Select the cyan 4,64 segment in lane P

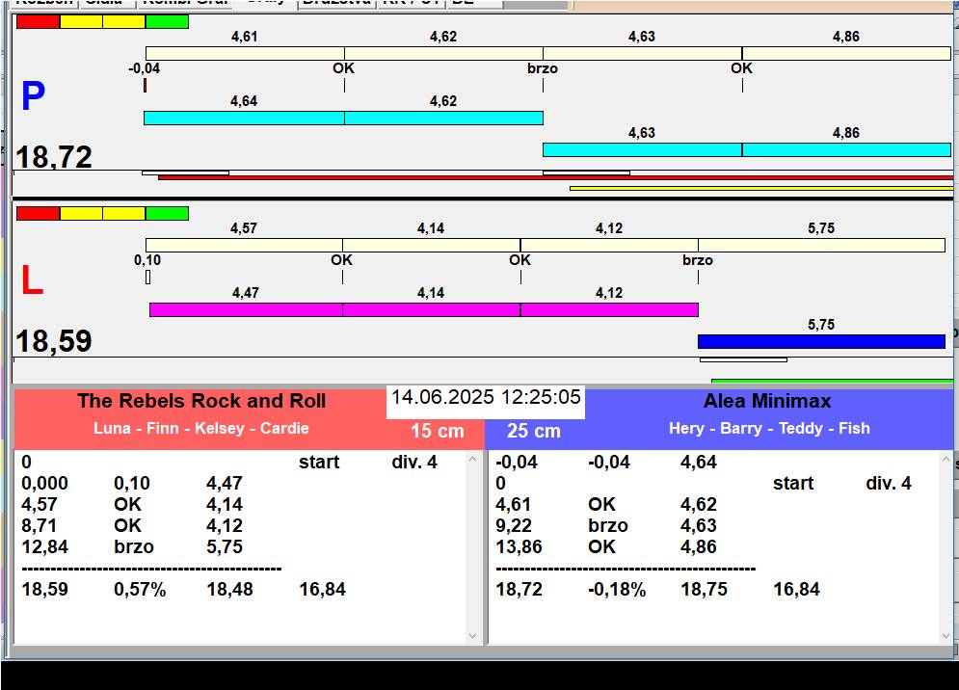244,118
